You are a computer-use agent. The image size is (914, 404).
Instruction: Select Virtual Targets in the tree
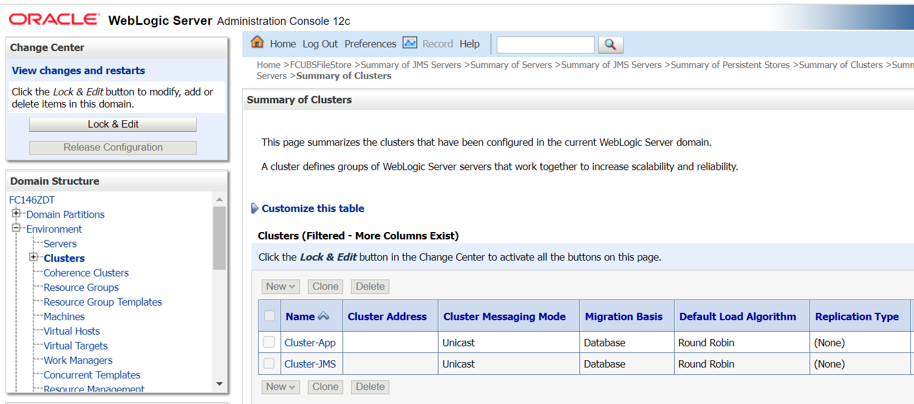75,346
